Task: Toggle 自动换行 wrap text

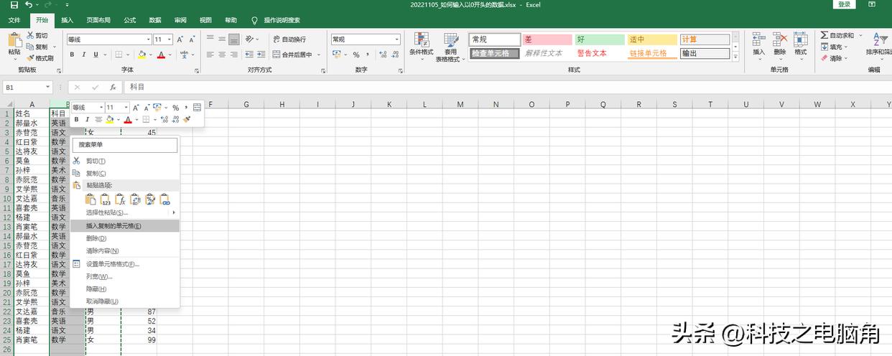Action: click(x=289, y=39)
